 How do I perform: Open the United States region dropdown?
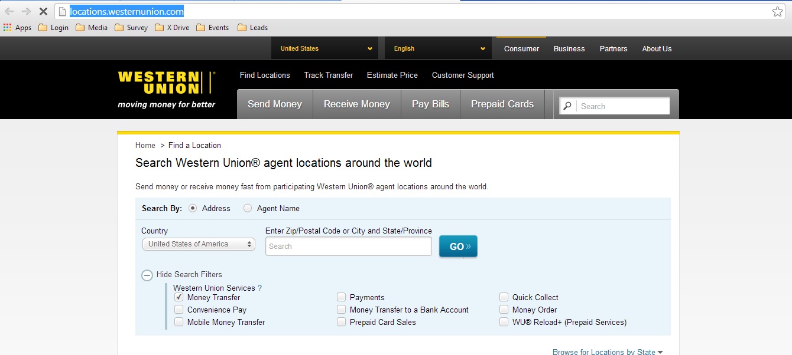coord(324,48)
